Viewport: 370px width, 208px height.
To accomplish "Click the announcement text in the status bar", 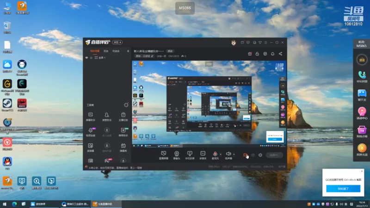I will pyautogui.click(x=115, y=168).
